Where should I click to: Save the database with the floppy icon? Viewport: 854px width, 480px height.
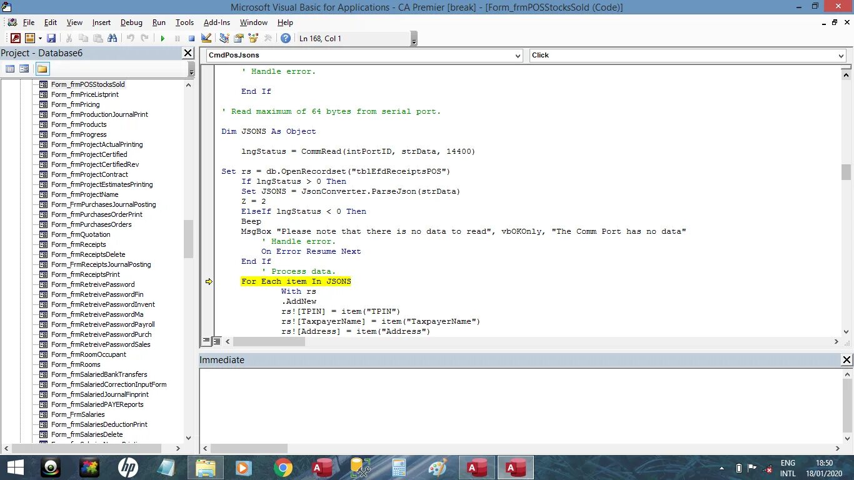tap(51, 38)
